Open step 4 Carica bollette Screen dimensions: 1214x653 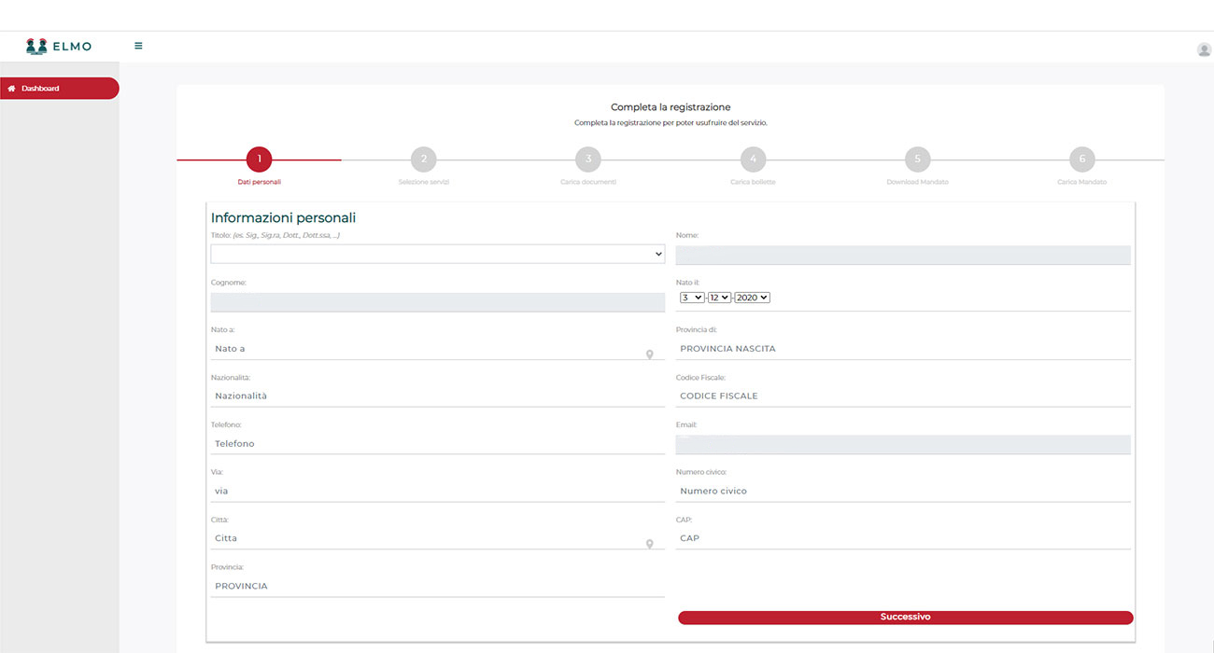tap(753, 160)
